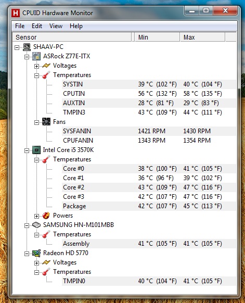The width and height of the screenshot is (245, 303).
Task: Select the Core #1 row
Action: point(149,178)
